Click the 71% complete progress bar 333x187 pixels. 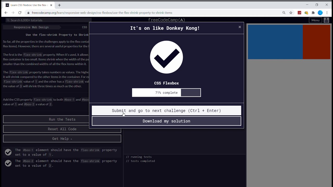[166, 93]
